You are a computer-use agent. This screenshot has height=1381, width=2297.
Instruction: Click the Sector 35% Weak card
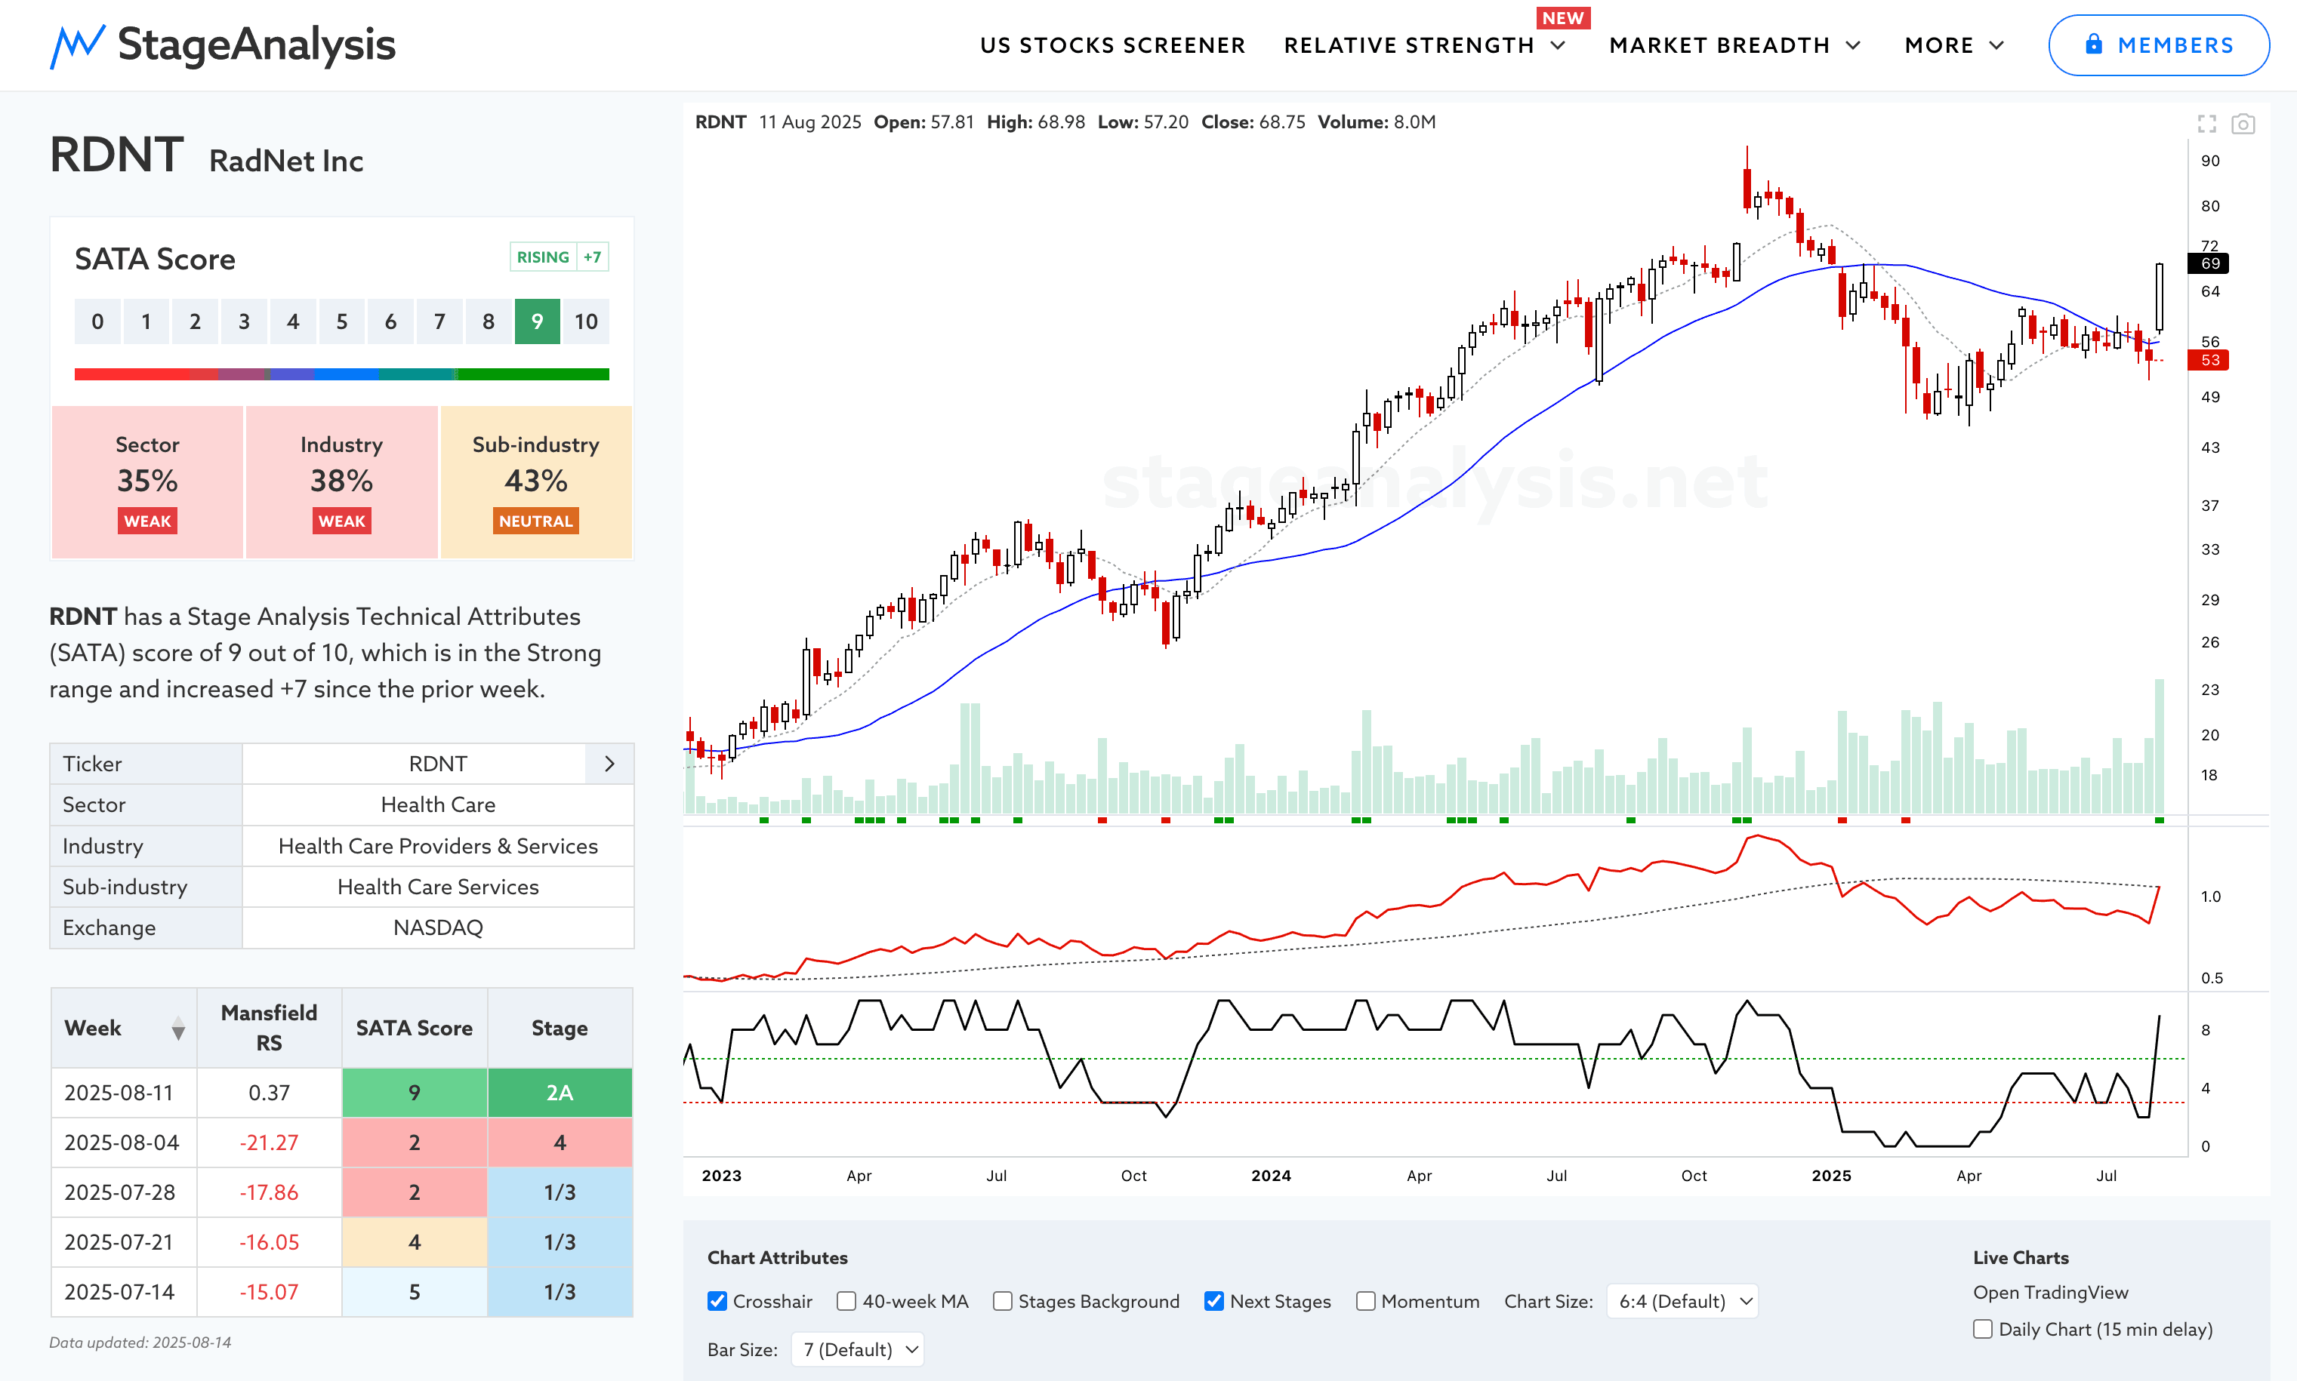pos(147,482)
